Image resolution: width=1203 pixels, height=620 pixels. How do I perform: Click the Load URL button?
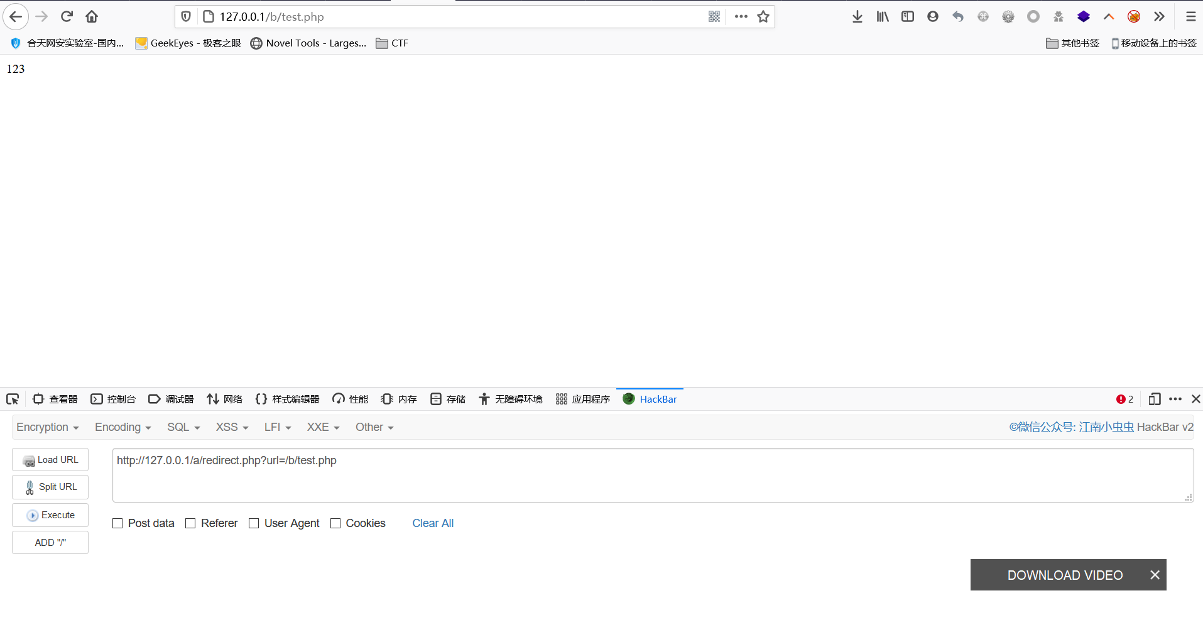(x=50, y=460)
